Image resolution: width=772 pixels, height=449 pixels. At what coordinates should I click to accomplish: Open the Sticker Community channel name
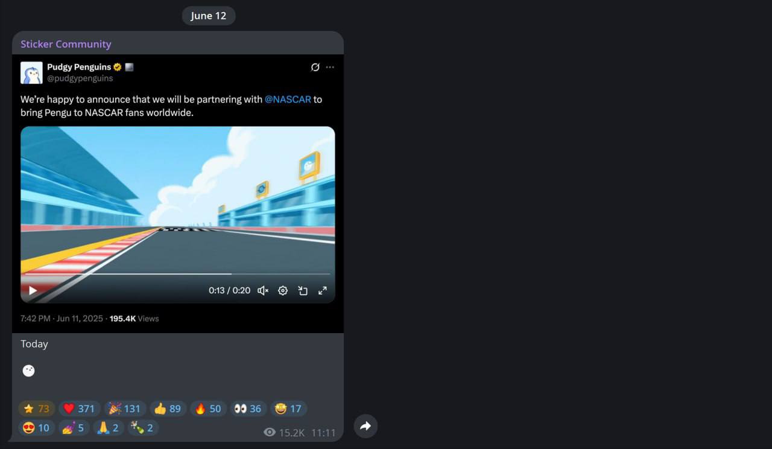[x=66, y=44]
